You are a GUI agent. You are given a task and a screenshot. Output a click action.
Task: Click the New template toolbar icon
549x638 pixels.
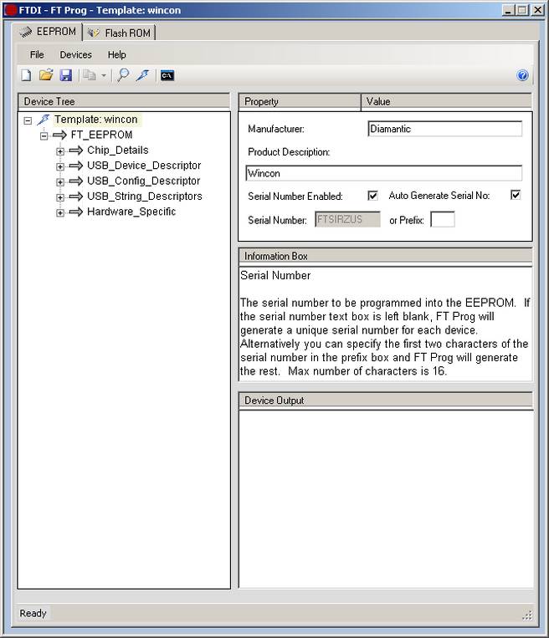click(x=26, y=75)
